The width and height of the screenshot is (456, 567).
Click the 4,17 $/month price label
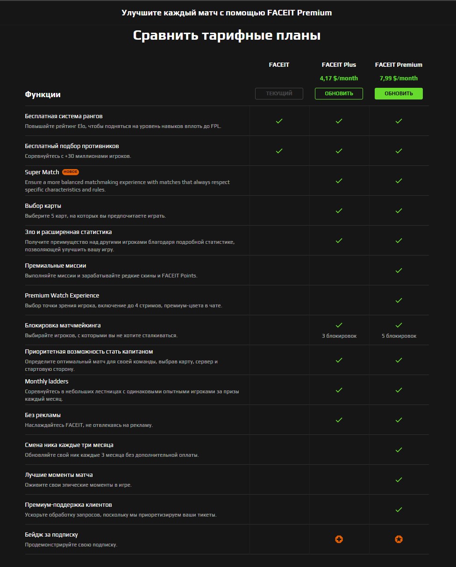pos(339,78)
